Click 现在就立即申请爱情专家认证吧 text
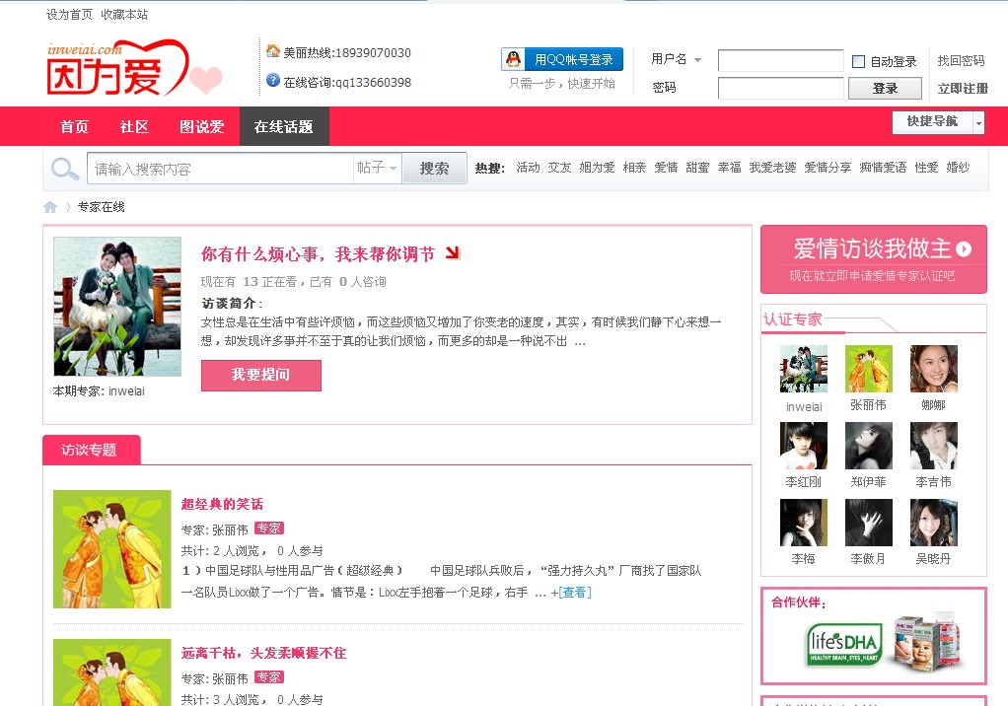This screenshot has width=1008, height=706. pyautogui.click(x=872, y=275)
